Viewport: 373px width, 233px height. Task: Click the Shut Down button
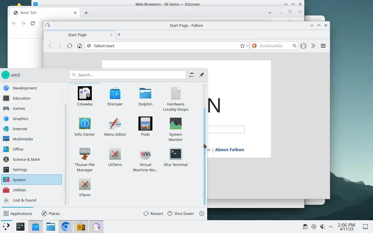pos(180,213)
